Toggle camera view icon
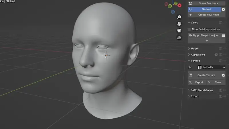Image resolution: width=229 pixels, height=129 pixels. (x=179, y=31)
